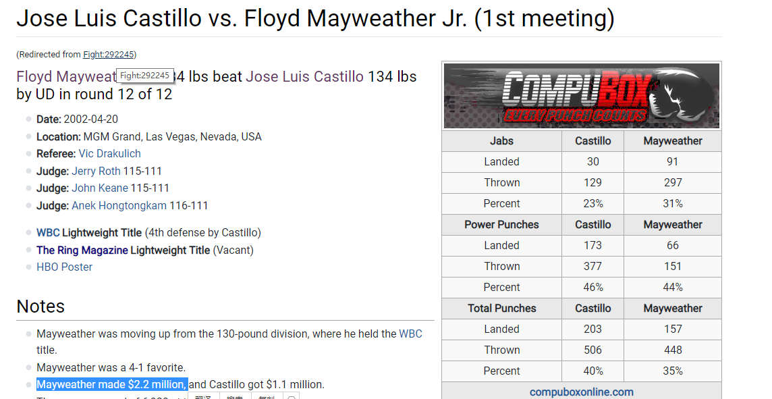The width and height of the screenshot is (772, 399).
Task: Click the WBC link in Notes
Action: point(410,334)
